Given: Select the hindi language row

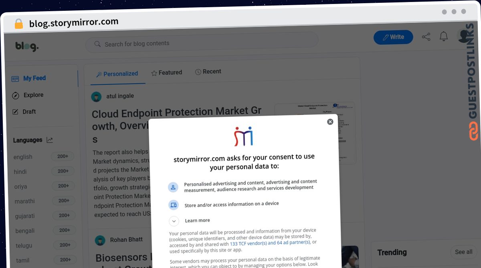Looking at the screenshot, I should 43,172.
